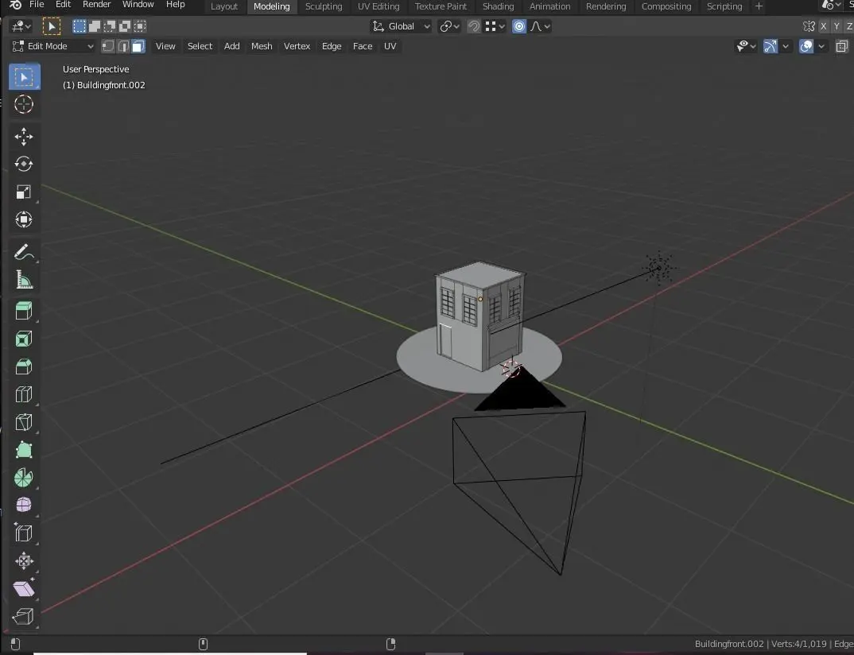Open the Vertex menu
The height and width of the screenshot is (655, 854).
click(297, 46)
